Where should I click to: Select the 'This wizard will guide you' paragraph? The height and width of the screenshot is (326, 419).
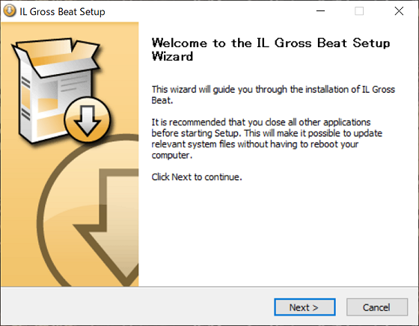[273, 95]
